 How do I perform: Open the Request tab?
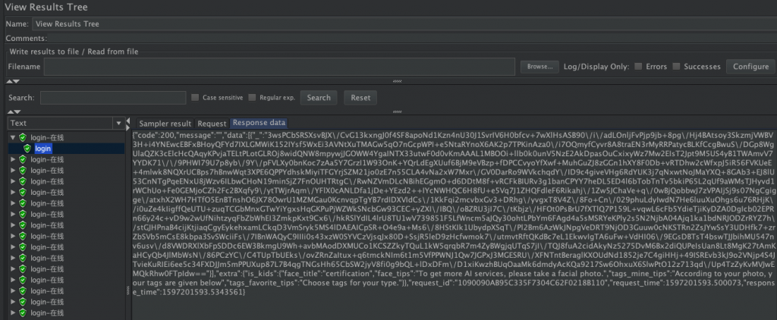click(x=212, y=123)
